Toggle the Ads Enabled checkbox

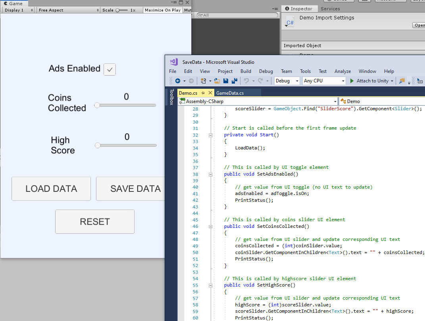[110, 69]
